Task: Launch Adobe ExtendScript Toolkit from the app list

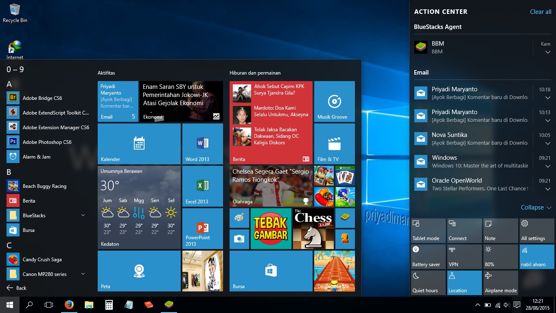Action: 47,113
